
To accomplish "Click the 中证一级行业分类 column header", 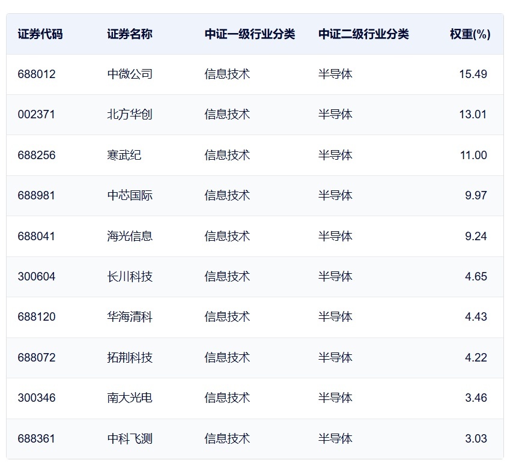I will (x=249, y=34).
